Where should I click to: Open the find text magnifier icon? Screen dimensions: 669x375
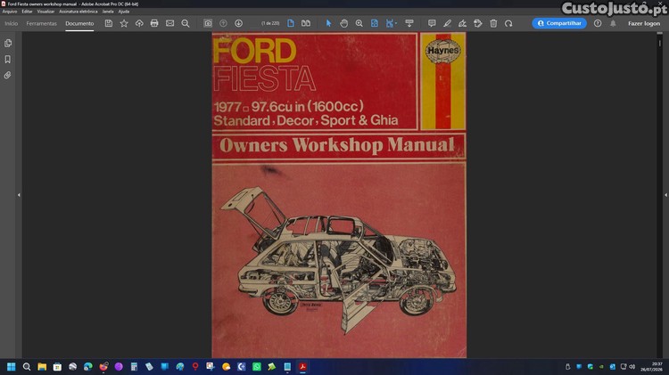(186, 23)
